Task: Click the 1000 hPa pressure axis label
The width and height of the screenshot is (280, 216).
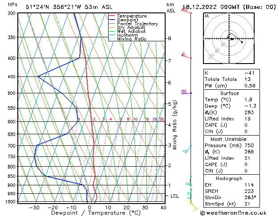Action: click(x=11, y=202)
